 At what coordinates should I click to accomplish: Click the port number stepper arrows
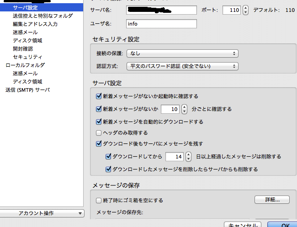pos(245,10)
